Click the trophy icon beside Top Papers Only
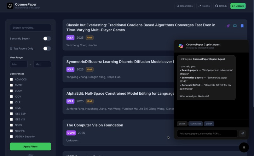This screenshot has width=254, height=156. point(11,48)
